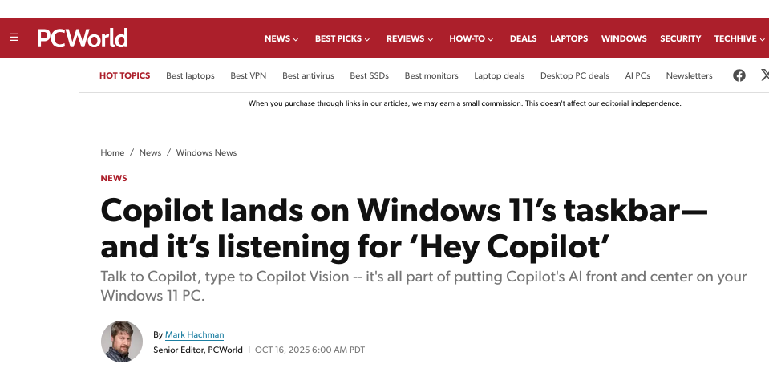Expand the Best Picks dropdown
The height and width of the screenshot is (372, 769).
pyautogui.click(x=342, y=38)
